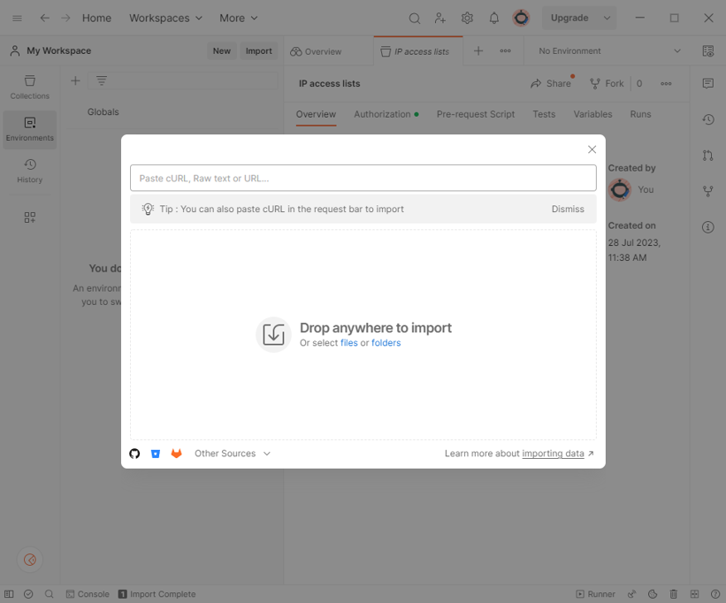Open the cookies icon in status bar
This screenshot has width=726, height=603.
pos(653,594)
